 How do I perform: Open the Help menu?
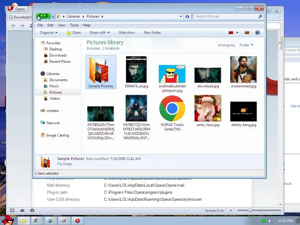pyautogui.click(x=87, y=25)
